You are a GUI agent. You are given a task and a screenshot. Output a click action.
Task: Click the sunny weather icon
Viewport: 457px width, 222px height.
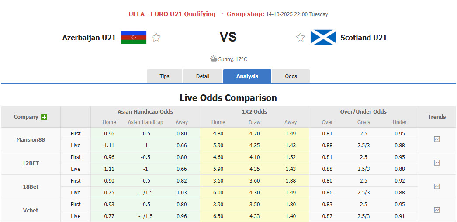(x=214, y=59)
